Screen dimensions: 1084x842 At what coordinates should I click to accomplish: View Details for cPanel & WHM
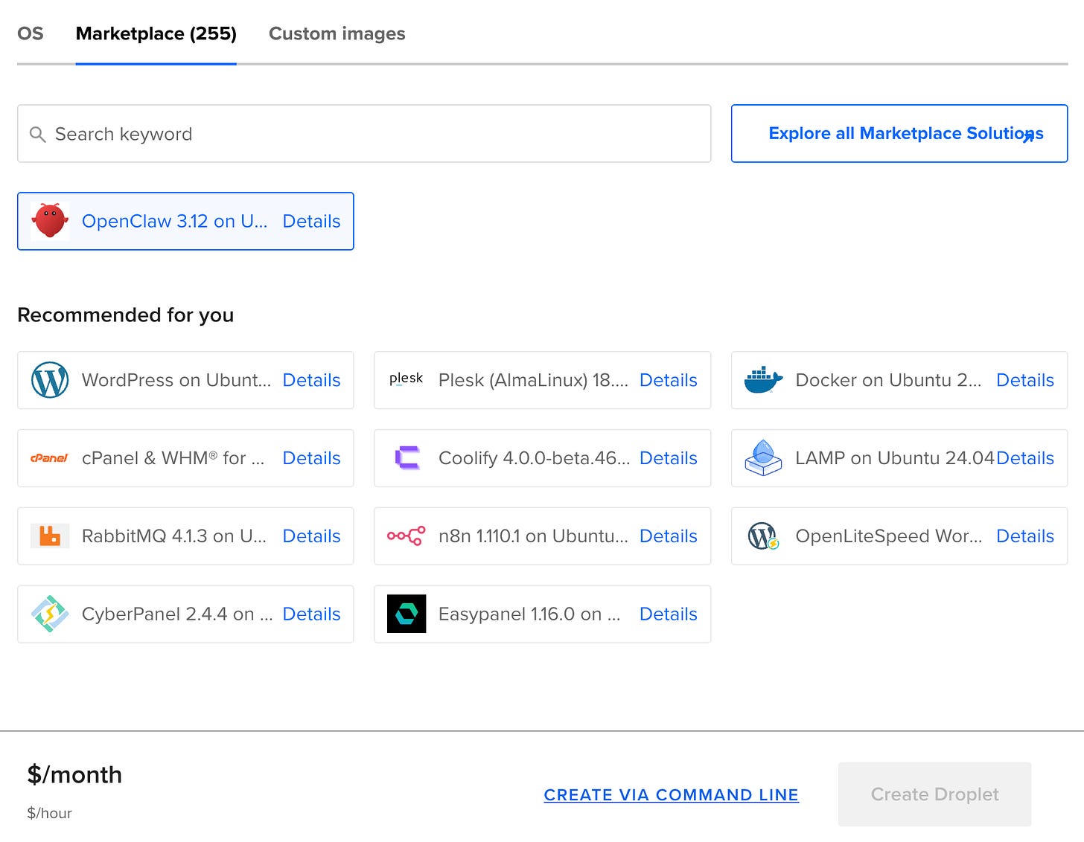(x=311, y=458)
